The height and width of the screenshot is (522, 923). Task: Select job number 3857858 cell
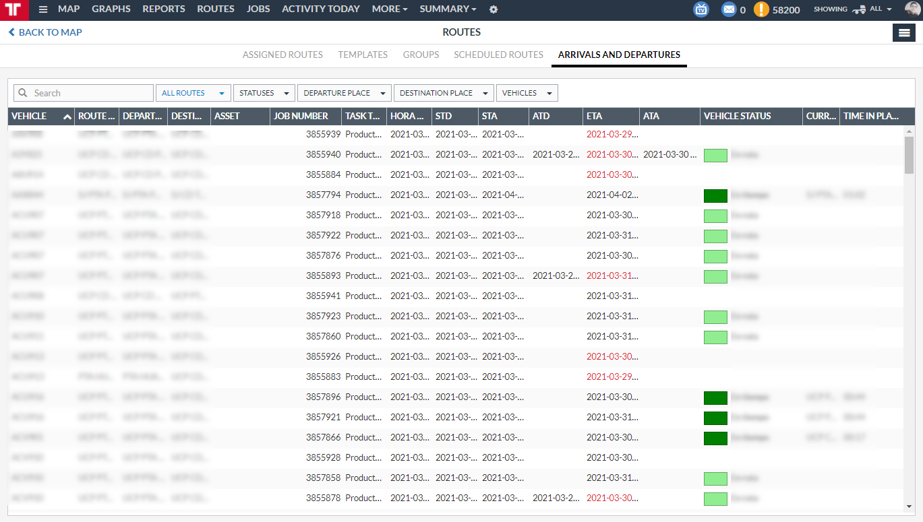point(323,478)
